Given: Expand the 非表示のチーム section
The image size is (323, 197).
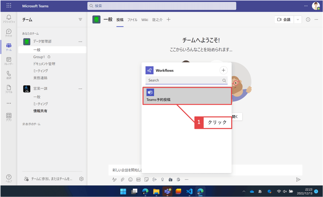Looking at the screenshot, I should [31, 124].
